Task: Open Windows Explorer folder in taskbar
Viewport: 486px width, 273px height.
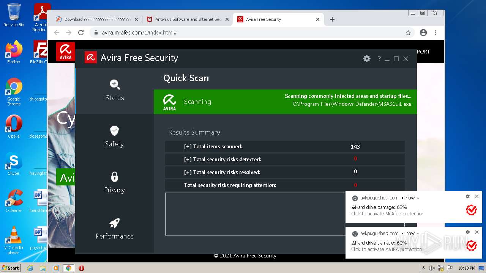Action: pos(43,268)
